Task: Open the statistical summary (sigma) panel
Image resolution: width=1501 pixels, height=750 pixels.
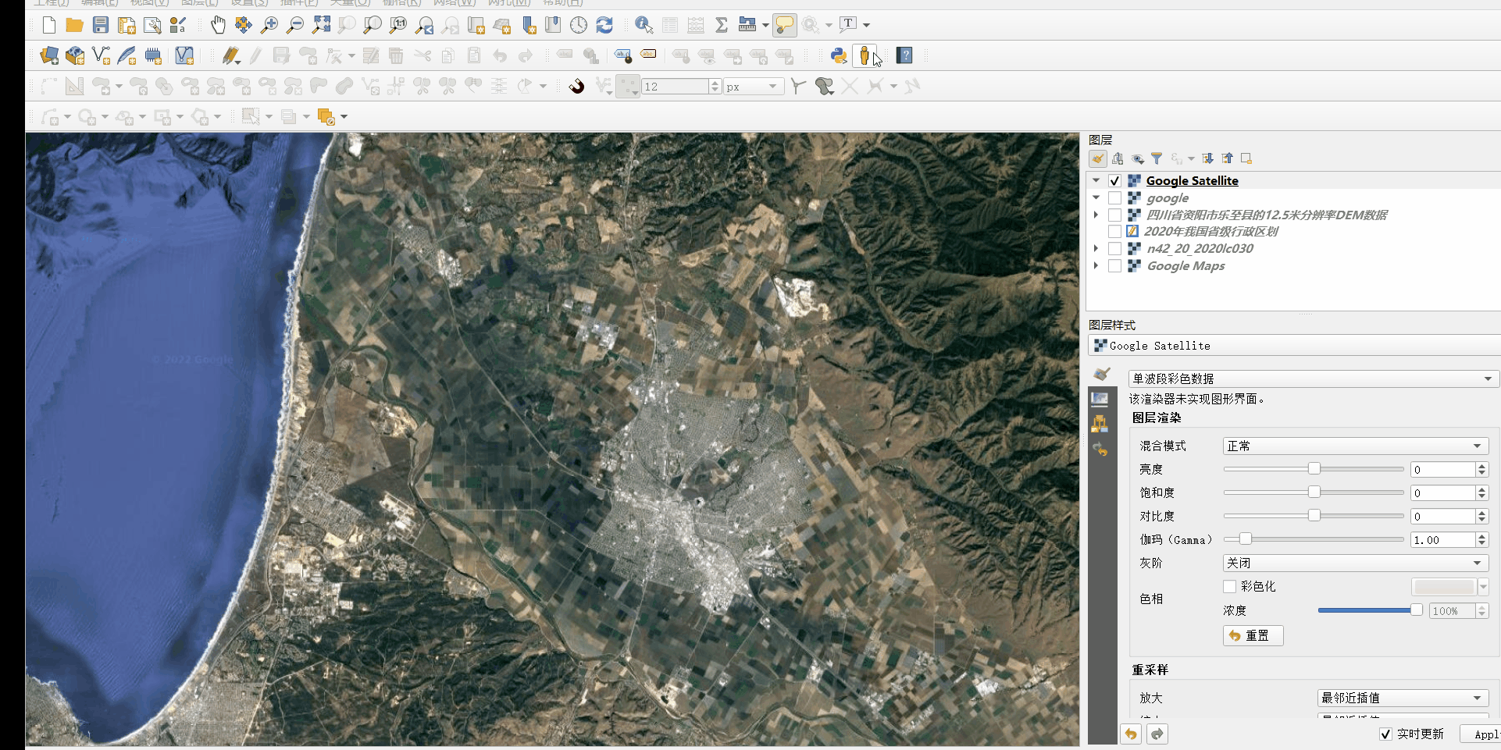Action: (722, 25)
